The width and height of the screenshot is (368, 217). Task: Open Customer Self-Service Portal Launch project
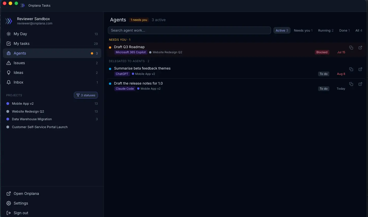tap(52, 127)
